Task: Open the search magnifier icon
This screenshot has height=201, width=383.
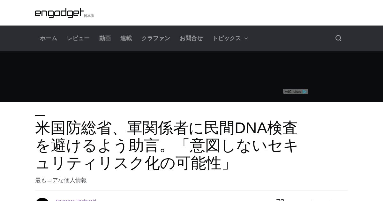Action: point(338,38)
